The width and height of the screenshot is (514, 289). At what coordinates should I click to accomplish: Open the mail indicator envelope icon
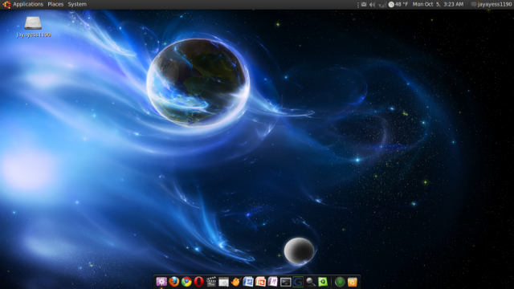364,5
